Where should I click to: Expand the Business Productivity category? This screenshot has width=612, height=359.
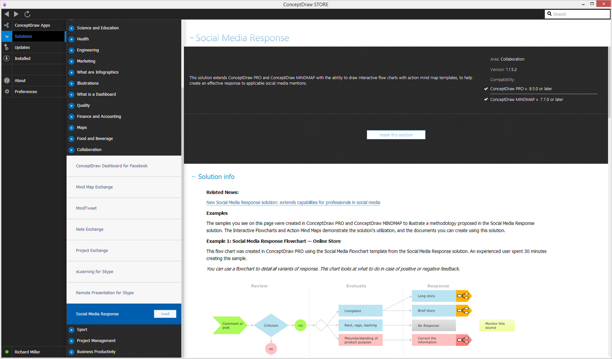point(71,352)
